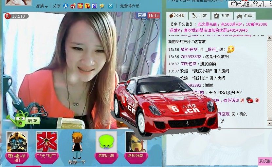Click the 新疆爷们 pink name badge

point(17,158)
